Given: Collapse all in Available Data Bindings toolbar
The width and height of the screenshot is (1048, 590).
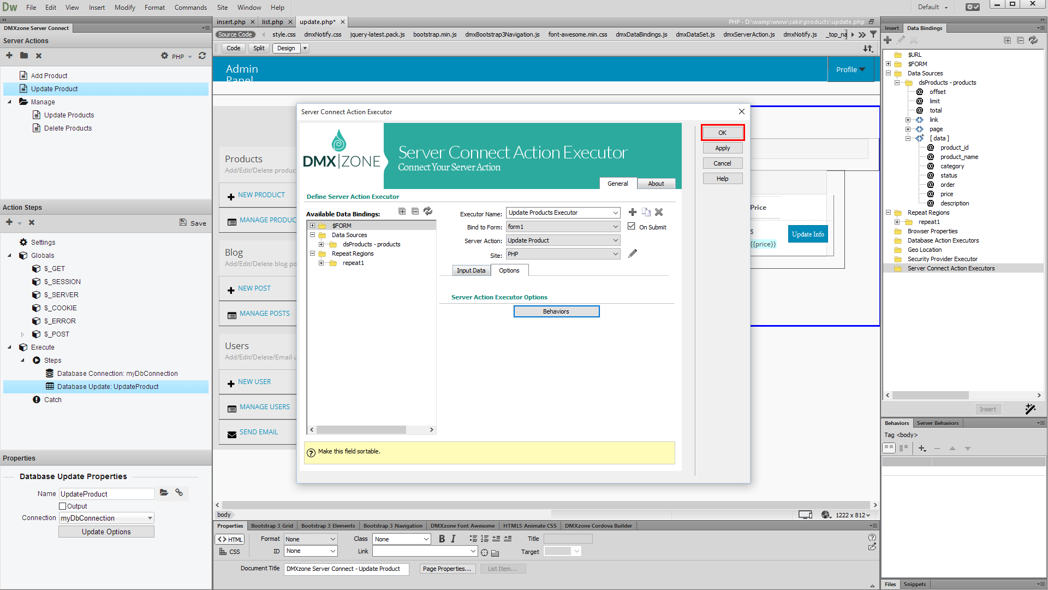Looking at the screenshot, I should [x=415, y=211].
